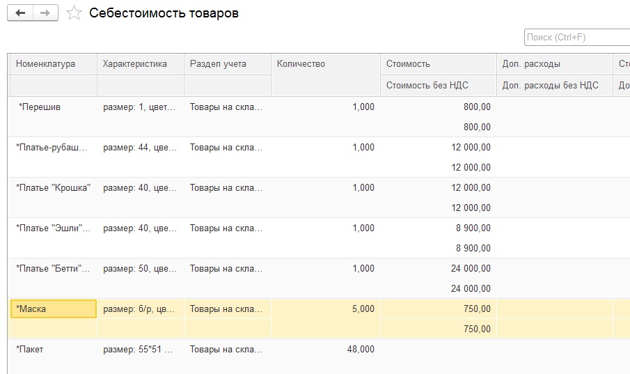
Task: Click the forward navigation arrow
Action: (45, 13)
